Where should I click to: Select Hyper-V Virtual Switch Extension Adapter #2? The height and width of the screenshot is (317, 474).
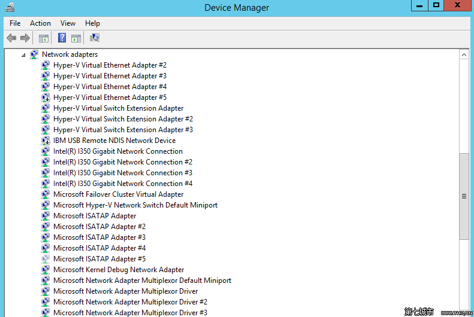click(123, 119)
